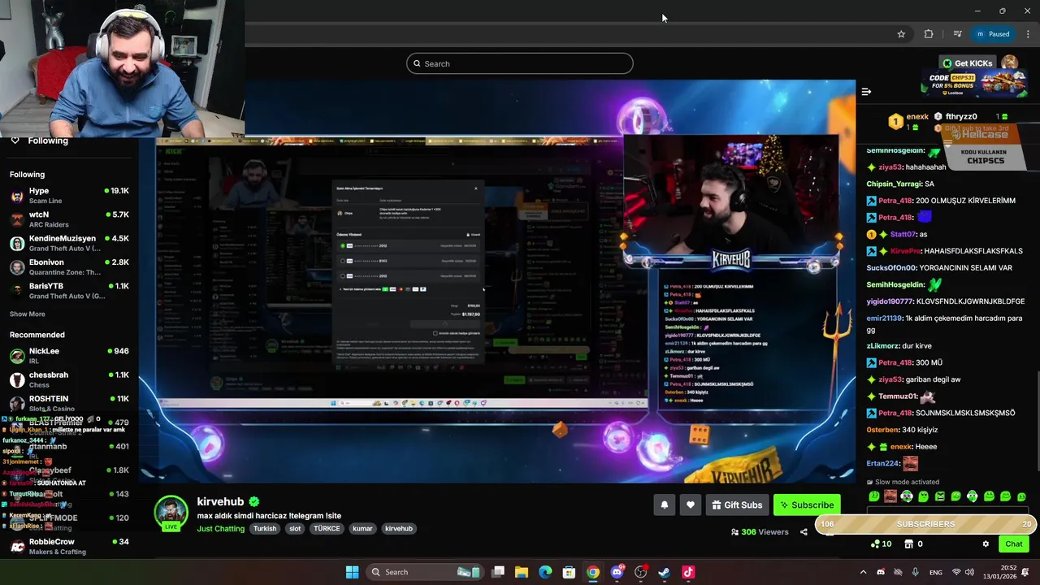Open the Just Chatting category link
1040x585 pixels.
220,528
